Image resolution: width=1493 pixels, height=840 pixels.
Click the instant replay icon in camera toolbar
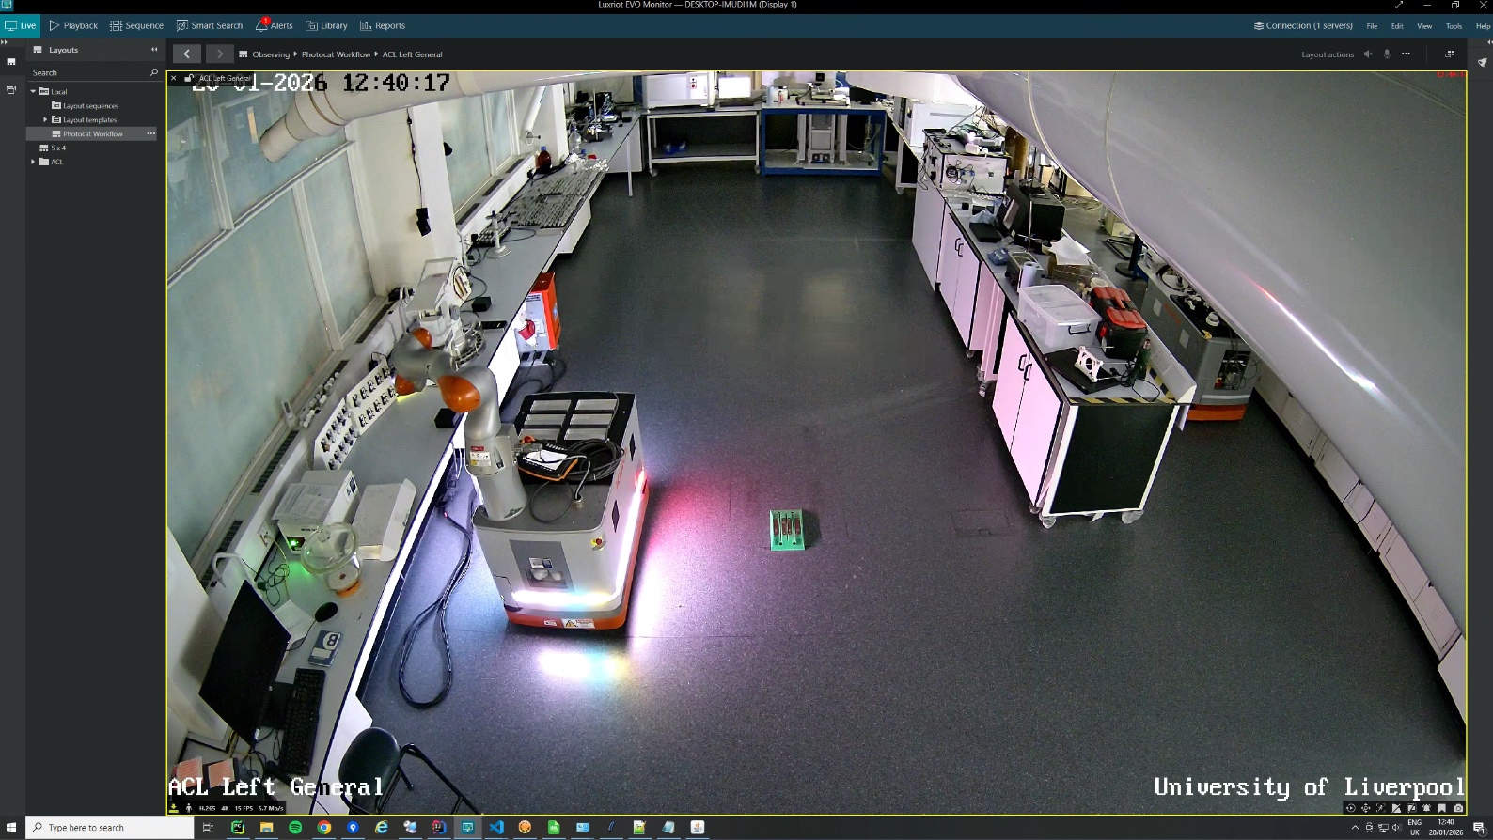(x=1351, y=808)
